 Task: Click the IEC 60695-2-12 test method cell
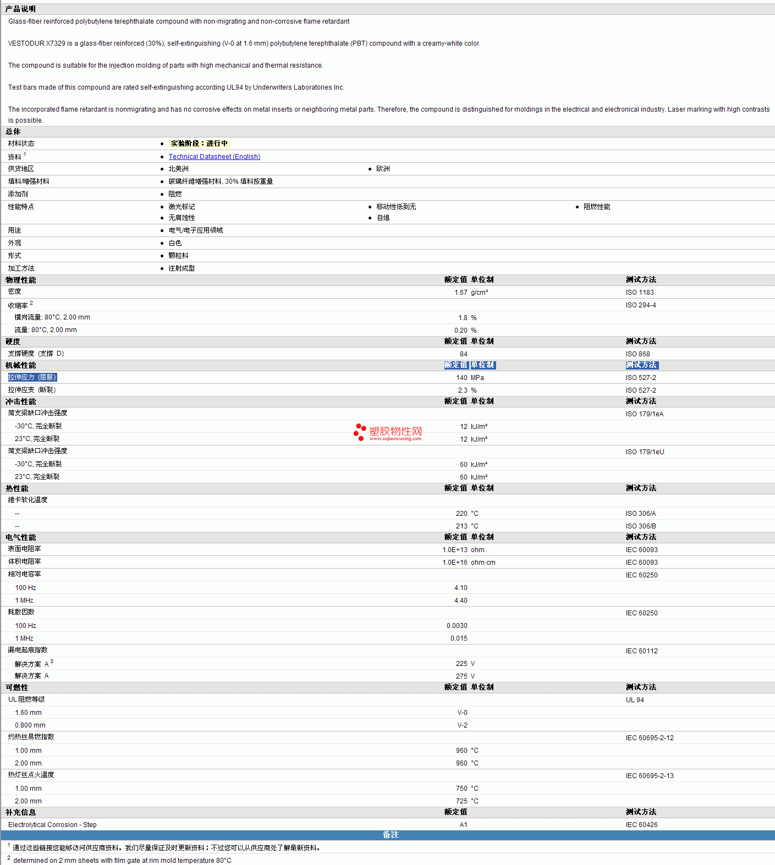[650, 738]
